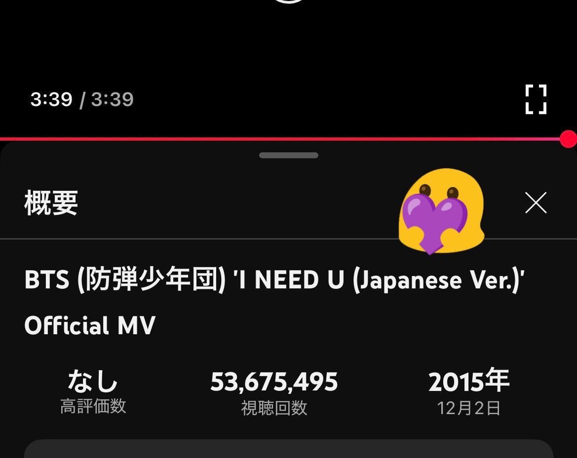
Task: Click the red scrubber knob on progress bar
Action: pos(568,139)
